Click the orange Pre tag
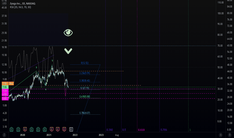234x138 pixels. (11, 84)
